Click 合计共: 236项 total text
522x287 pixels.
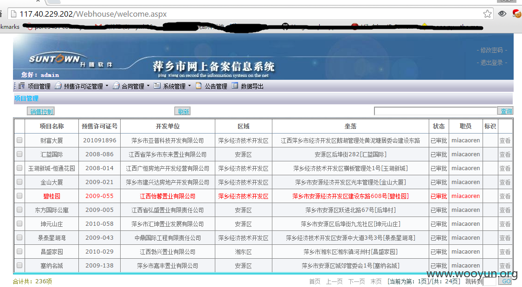coord(32,281)
